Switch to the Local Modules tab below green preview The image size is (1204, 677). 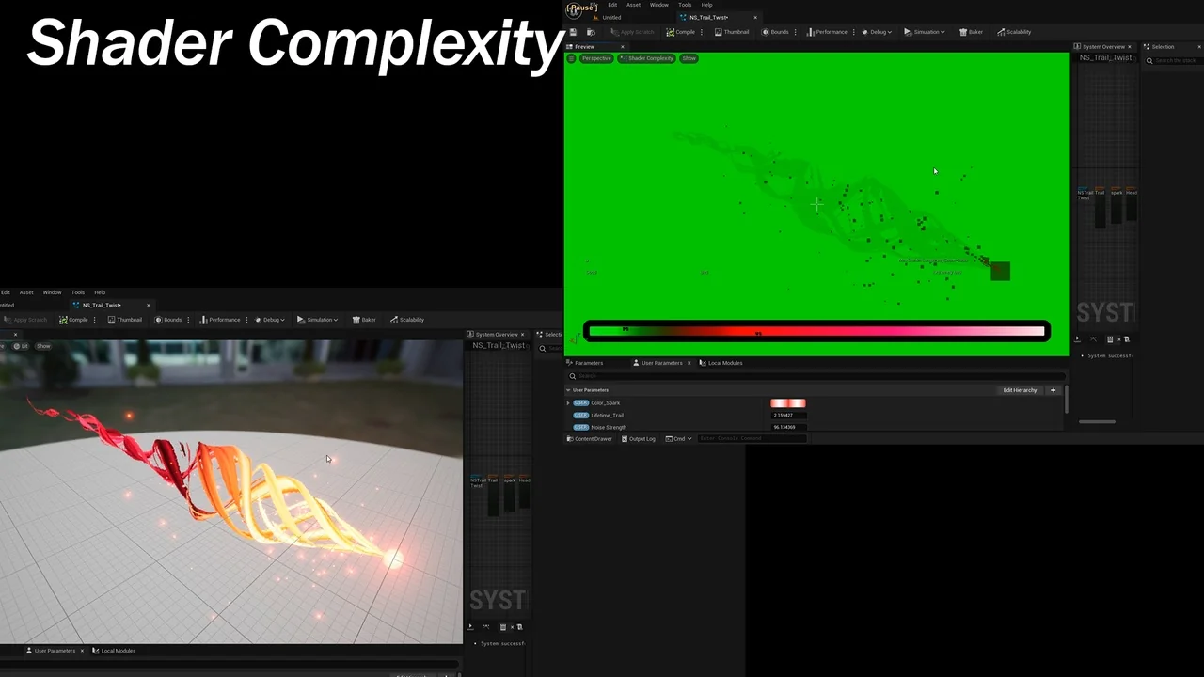(721, 363)
